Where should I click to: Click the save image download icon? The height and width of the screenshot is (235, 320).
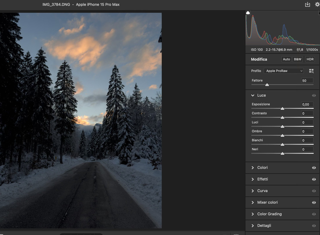point(307,4)
